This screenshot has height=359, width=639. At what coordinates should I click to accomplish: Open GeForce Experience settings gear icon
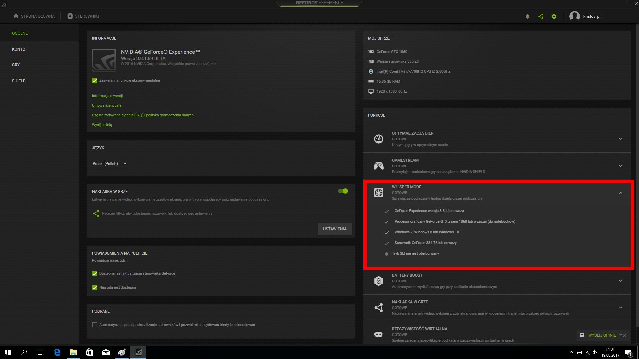(554, 16)
